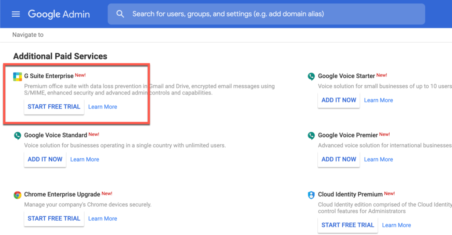The height and width of the screenshot is (235, 452).
Task: Open Learn More for G Suite Enterprise
Action: (103, 107)
